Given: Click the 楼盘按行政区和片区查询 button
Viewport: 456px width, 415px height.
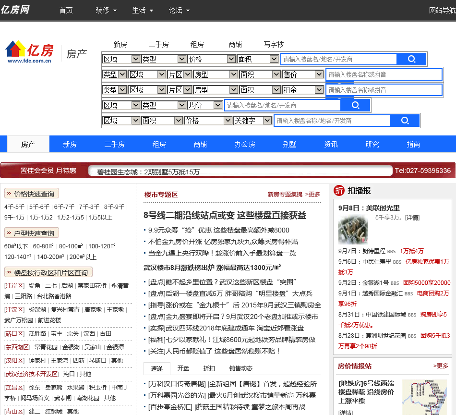Looking at the screenshot, I should (x=48, y=272).
